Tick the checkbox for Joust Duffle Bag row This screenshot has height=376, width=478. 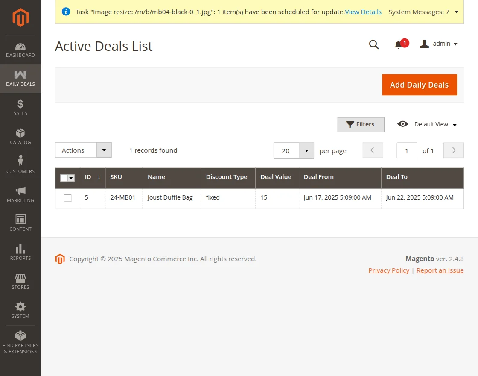tap(67, 198)
